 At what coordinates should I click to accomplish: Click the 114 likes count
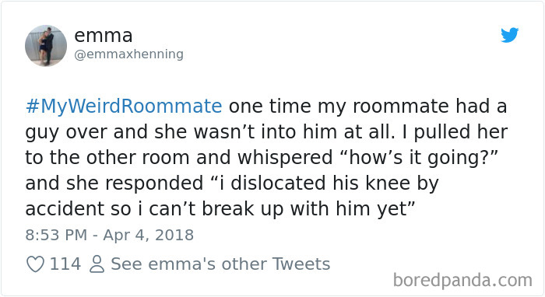click(x=65, y=264)
